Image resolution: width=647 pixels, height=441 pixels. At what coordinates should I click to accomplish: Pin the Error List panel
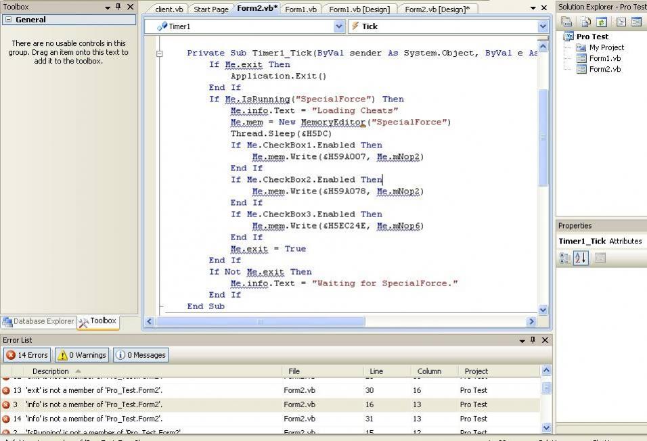click(x=533, y=340)
